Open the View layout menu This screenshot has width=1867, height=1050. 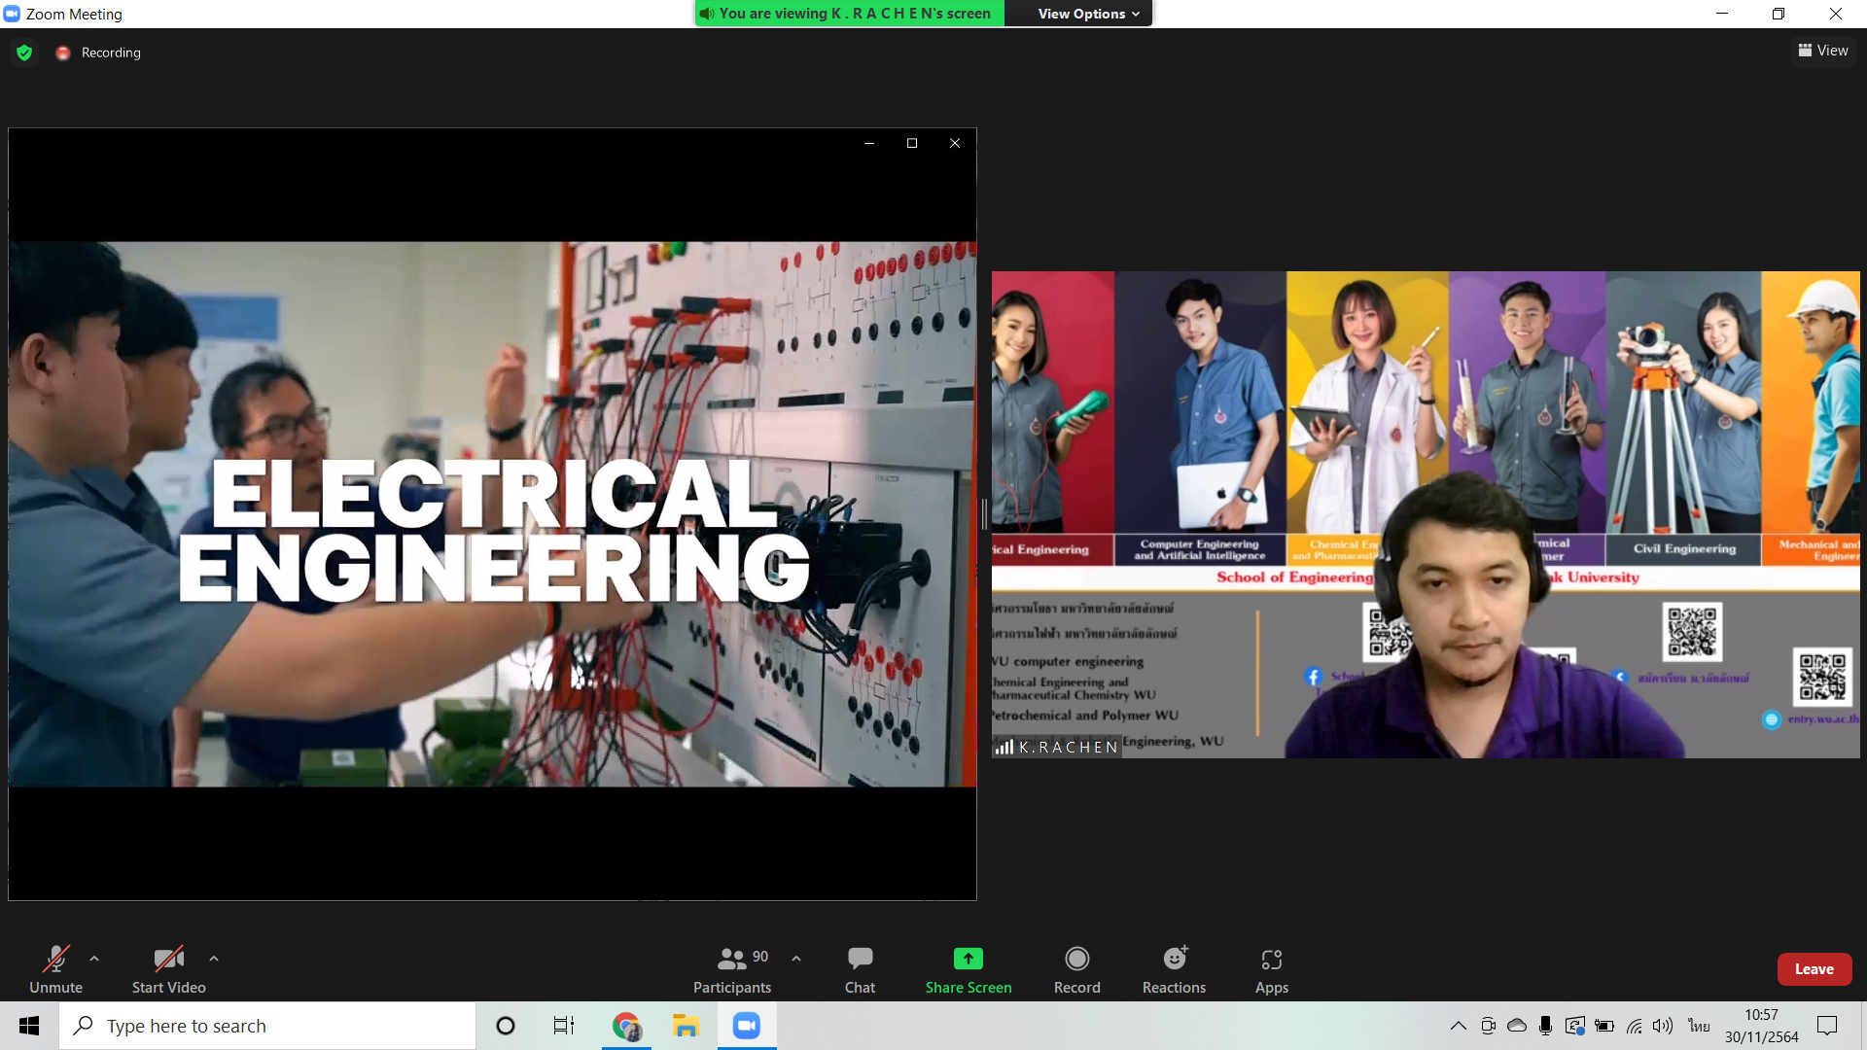tap(1823, 51)
